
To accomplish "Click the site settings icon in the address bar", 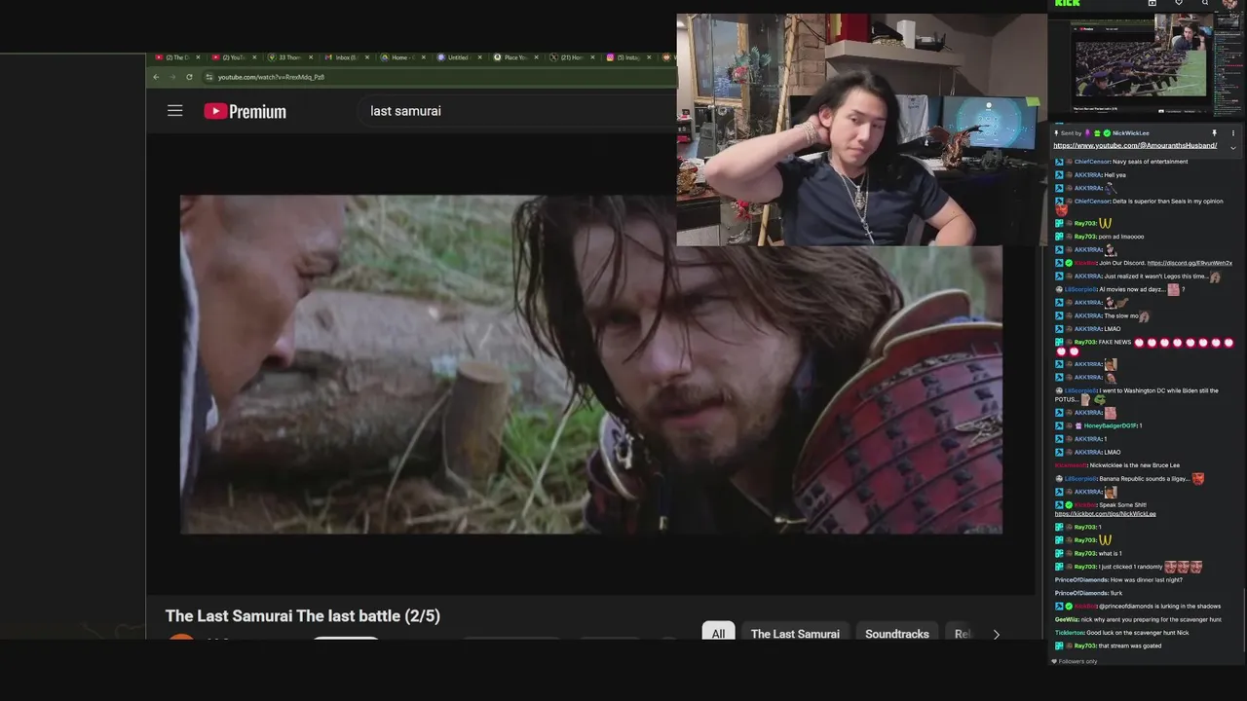I will [x=208, y=77].
